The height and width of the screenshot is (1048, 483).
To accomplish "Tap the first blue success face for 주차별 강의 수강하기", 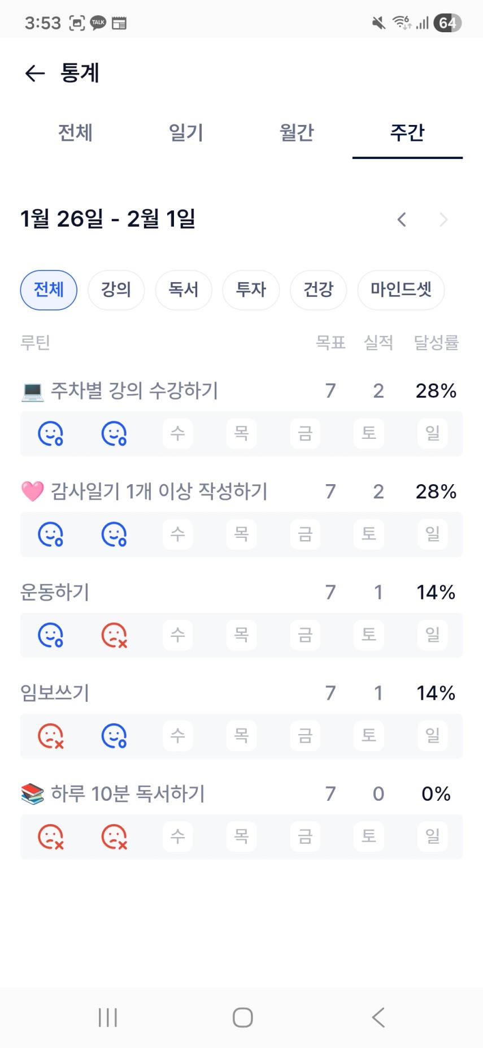I will point(50,434).
